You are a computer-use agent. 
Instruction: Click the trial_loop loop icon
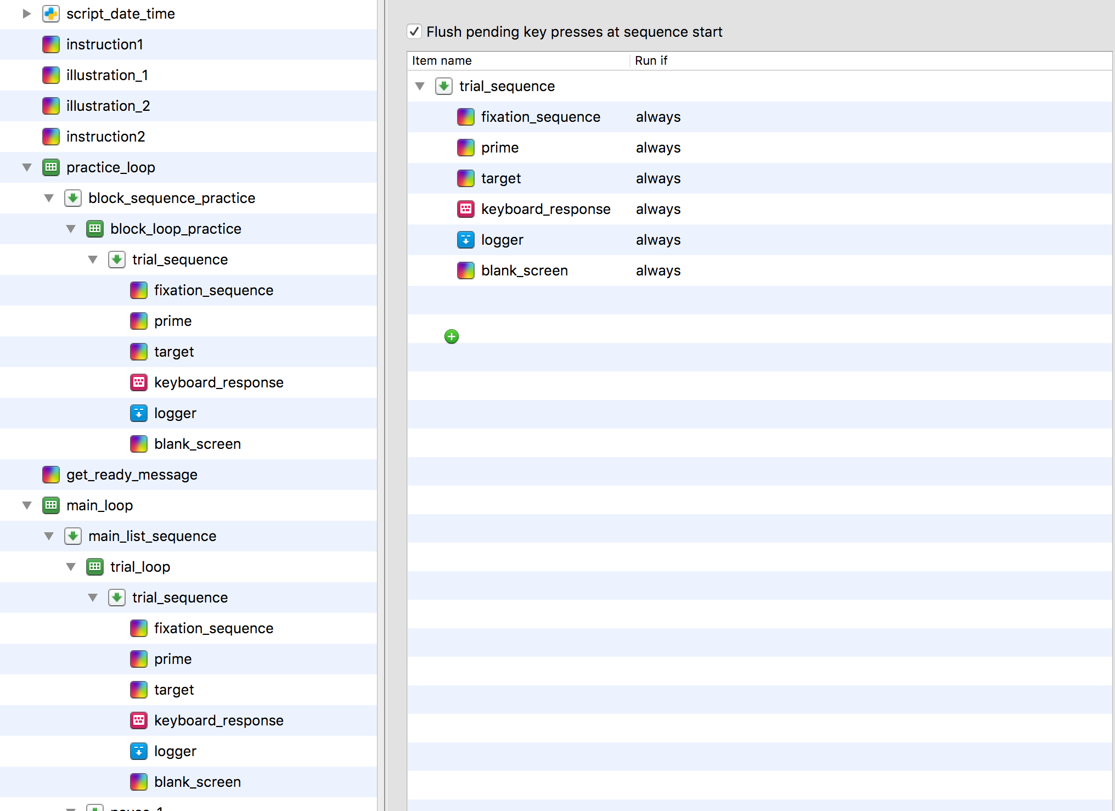pyautogui.click(x=95, y=567)
